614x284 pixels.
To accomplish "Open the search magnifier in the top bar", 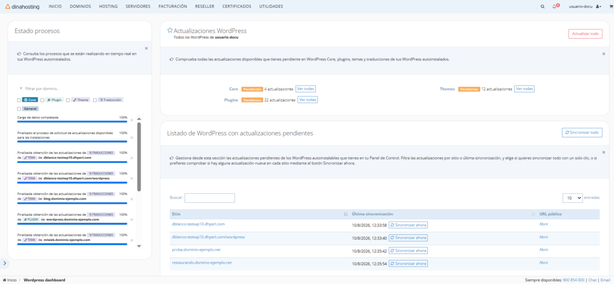I will (x=542, y=7).
